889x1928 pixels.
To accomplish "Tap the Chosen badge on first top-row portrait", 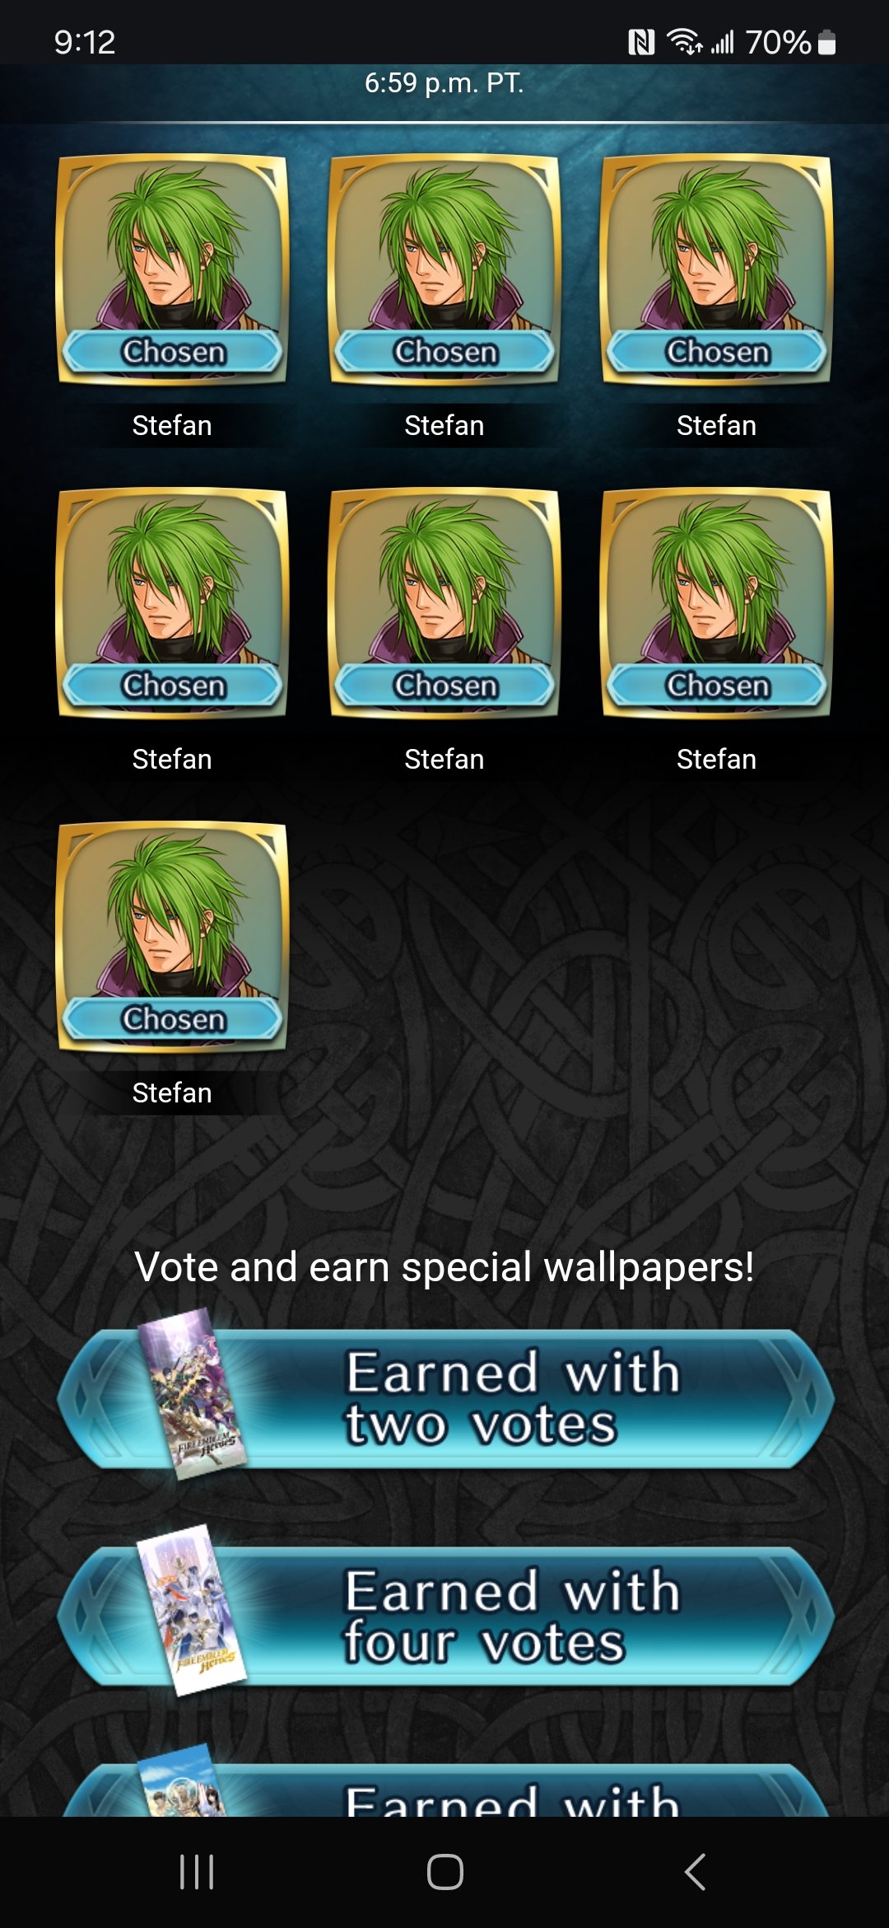I will [x=173, y=352].
